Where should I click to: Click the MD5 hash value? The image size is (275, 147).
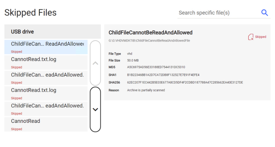click(156, 67)
